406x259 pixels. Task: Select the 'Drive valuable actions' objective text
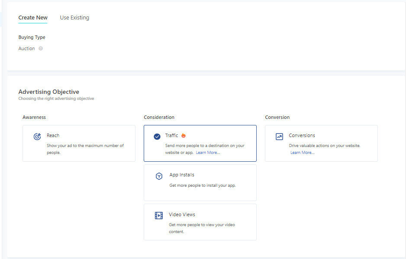(324, 146)
